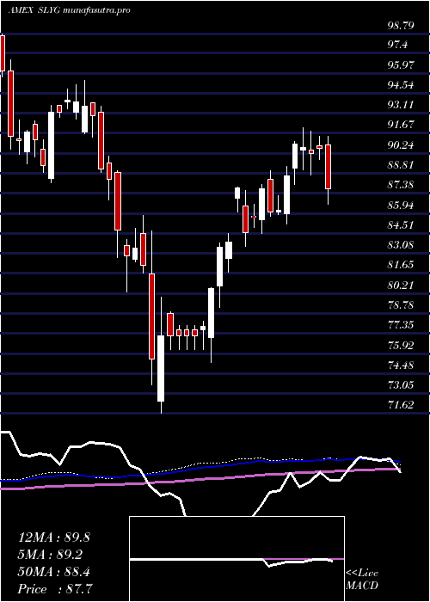Click the '<<Live MACD' label
430x602 pixels.
362,580
